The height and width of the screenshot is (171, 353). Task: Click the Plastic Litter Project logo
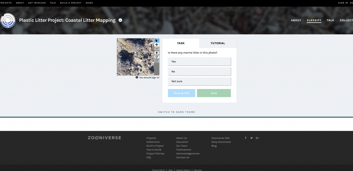click(8, 20)
